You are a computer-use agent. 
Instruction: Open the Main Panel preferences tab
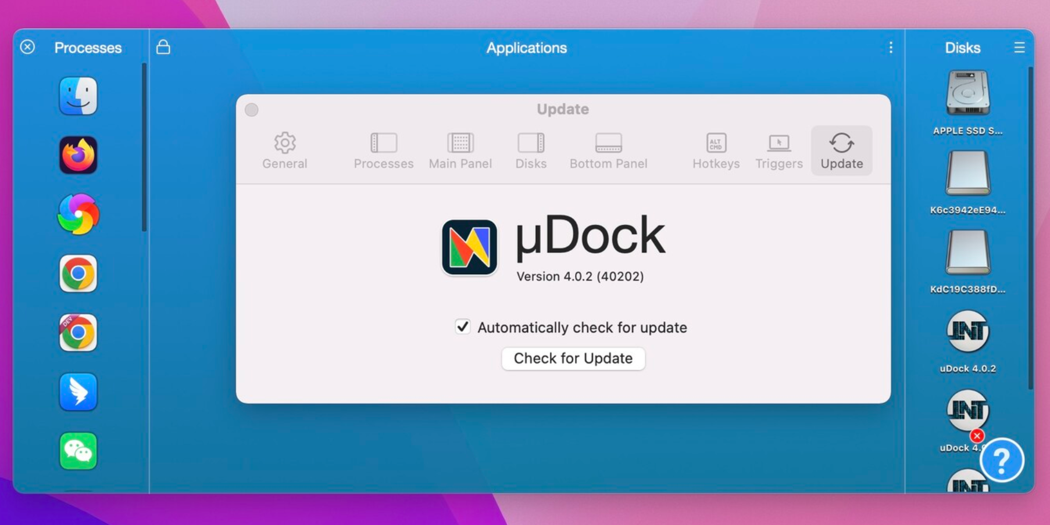pyautogui.click(x=460, y=150)
